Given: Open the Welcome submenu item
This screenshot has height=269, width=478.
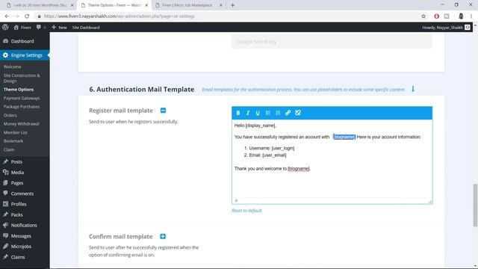Looking at the screenshot, I should 12,67.
